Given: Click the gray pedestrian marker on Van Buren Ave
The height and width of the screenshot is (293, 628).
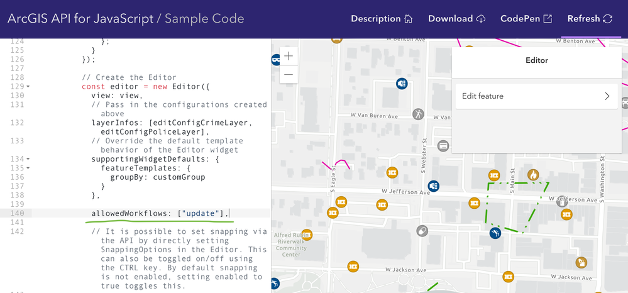Looking at the screenshot, I should tap(419, 114).
